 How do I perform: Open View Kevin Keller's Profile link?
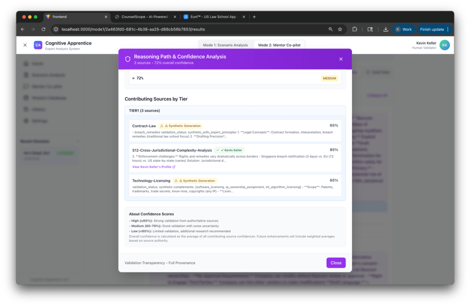(x=153, y=167)
